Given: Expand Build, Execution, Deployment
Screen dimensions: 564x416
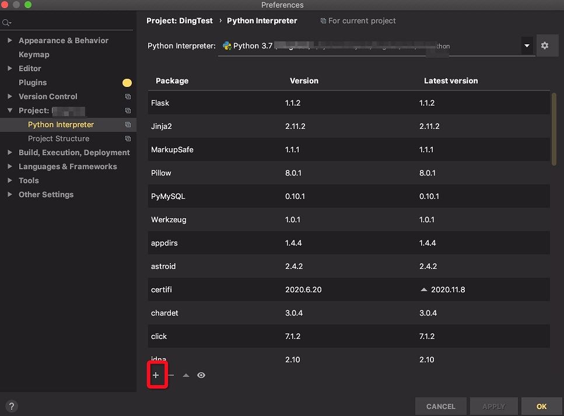Looking at the screenshot, I should 10,152.
